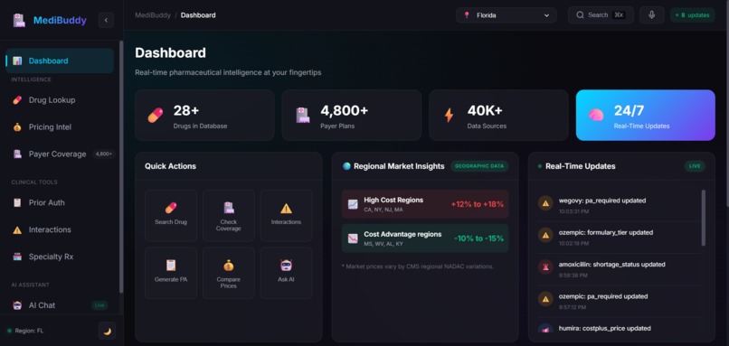The image size is (729, 346).
Task: Click the Dashboard chart icon in sidebar
Action: point(17,61)
